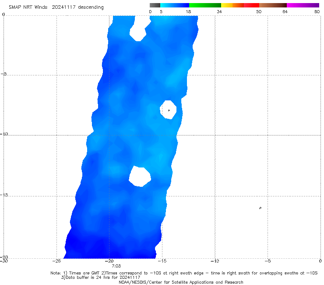Screen dimensions: 324x285
Task: Pick the yellow-orange segment of the color scale
Action: click(x=232, y=5)
